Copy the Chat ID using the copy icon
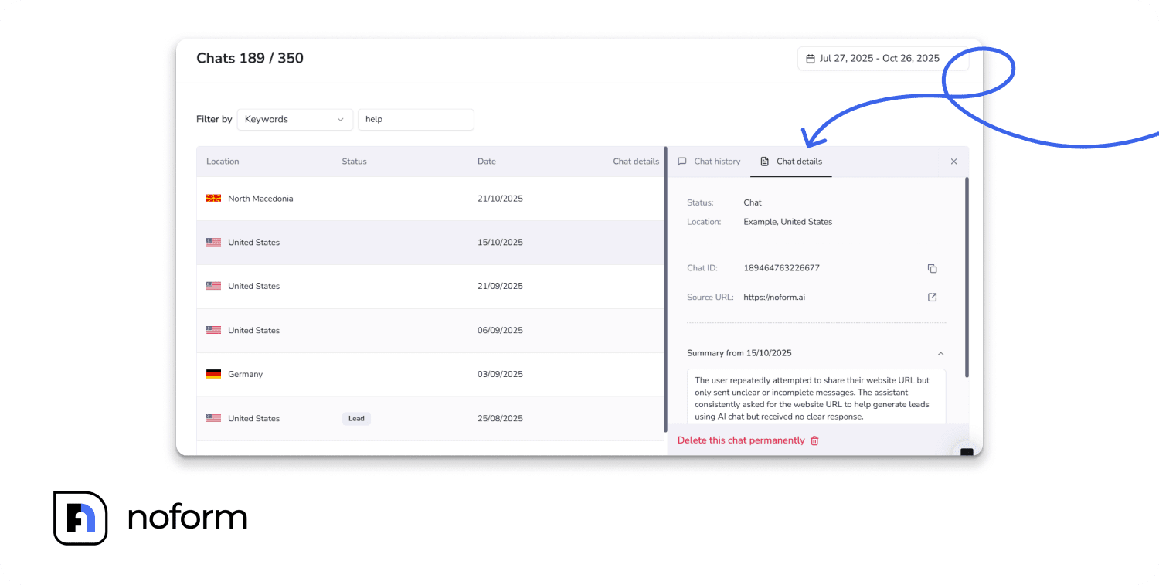This screenshot has width=1159, height=585. coord(932,268)
